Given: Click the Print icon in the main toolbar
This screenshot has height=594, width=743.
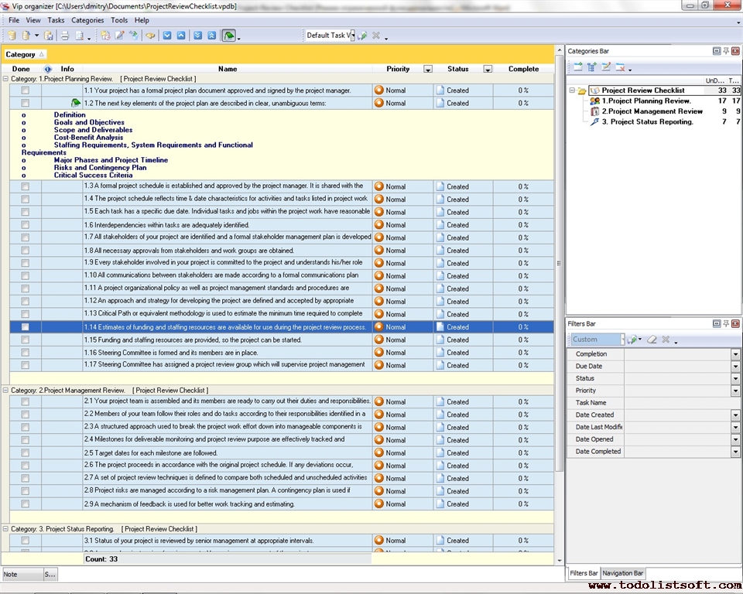Looking at the screenshot, I should click(65, 36).
